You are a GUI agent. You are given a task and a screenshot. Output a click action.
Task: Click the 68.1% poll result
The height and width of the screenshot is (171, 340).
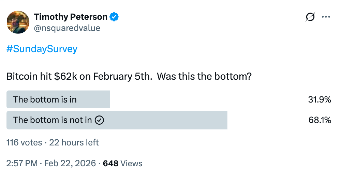pyautogui.click(x=320, y=120)
